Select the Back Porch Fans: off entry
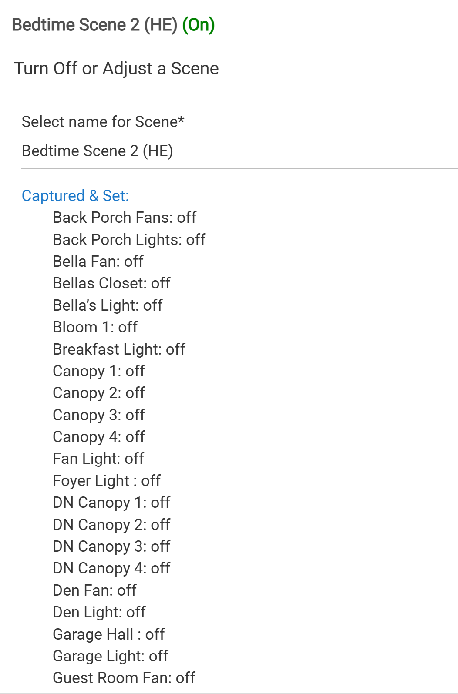Image resolution: width=458 pixels, height=694 pixels. click(x=125, y=218)
